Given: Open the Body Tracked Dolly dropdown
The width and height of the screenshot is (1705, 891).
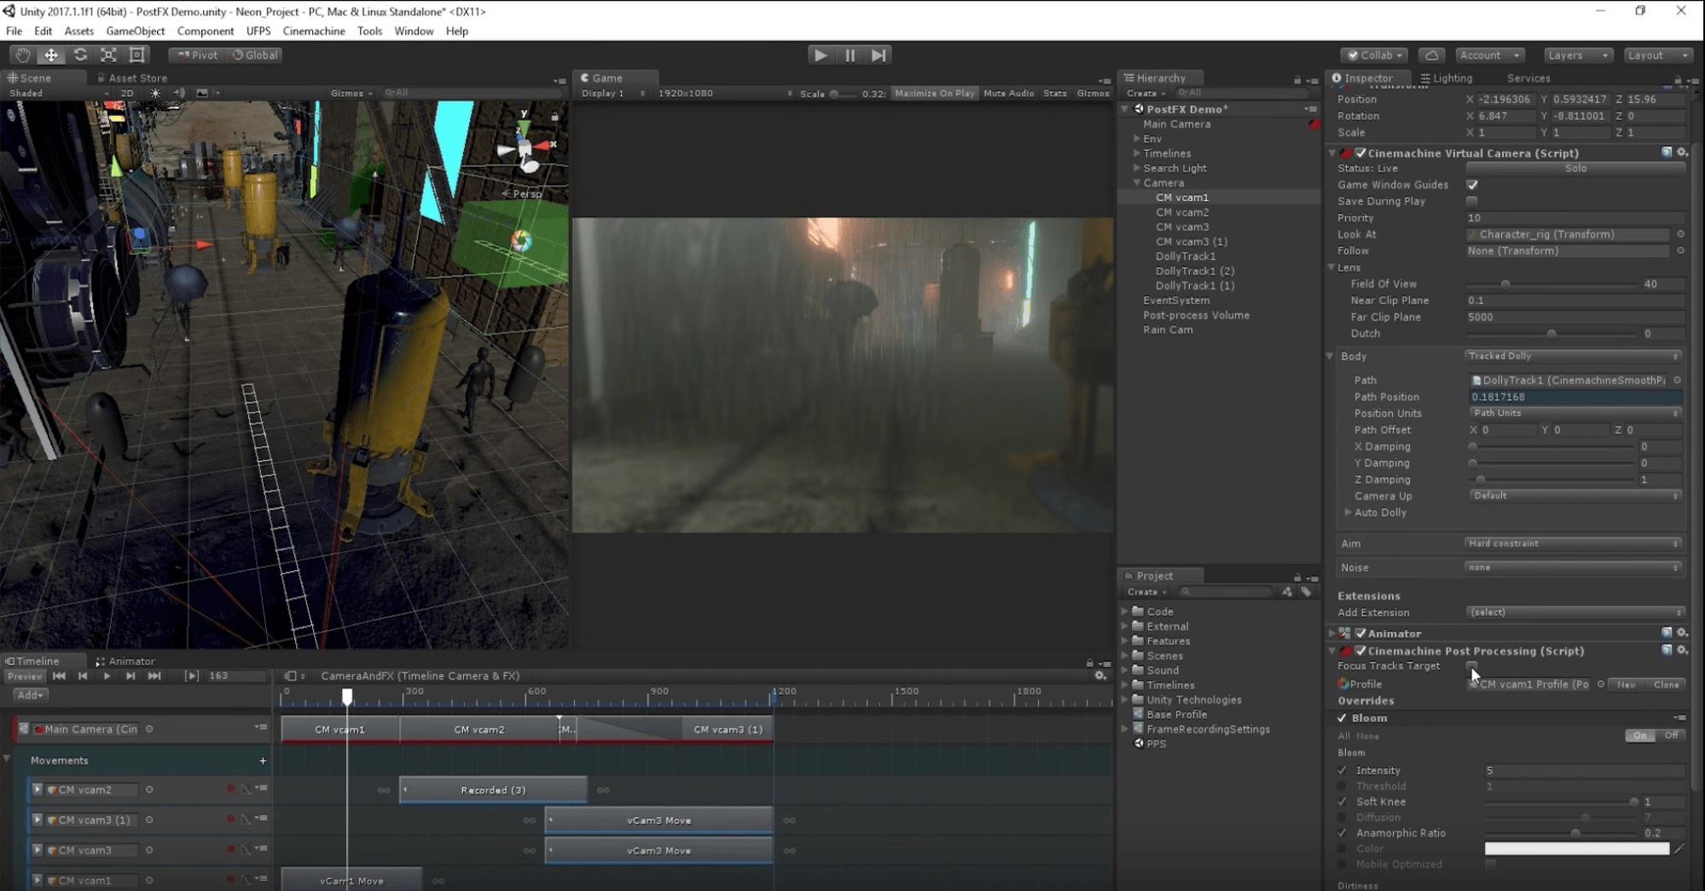Looking at the screenshot, I should (1574, 356).
